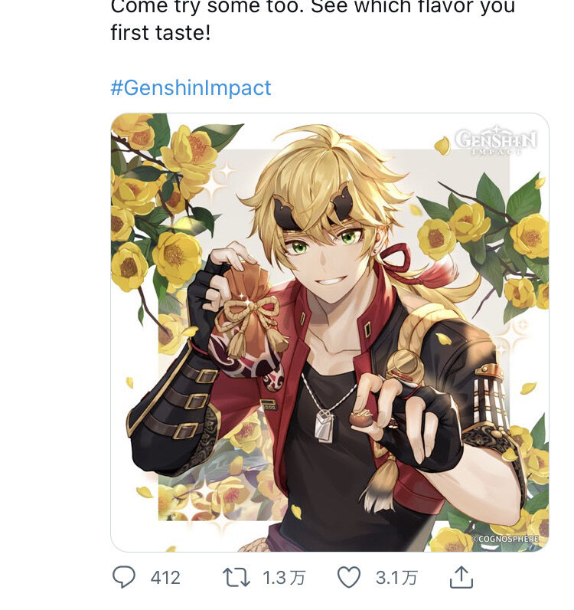Screen dimensions: 574x610
Task: Click the reply speech bubble icon
Action: [124, 576]
